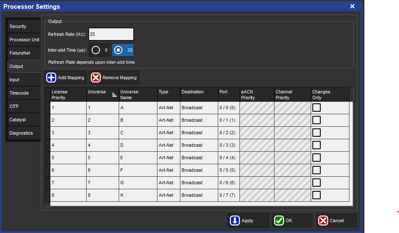Check Changes Only for universe H

point(317,195)
